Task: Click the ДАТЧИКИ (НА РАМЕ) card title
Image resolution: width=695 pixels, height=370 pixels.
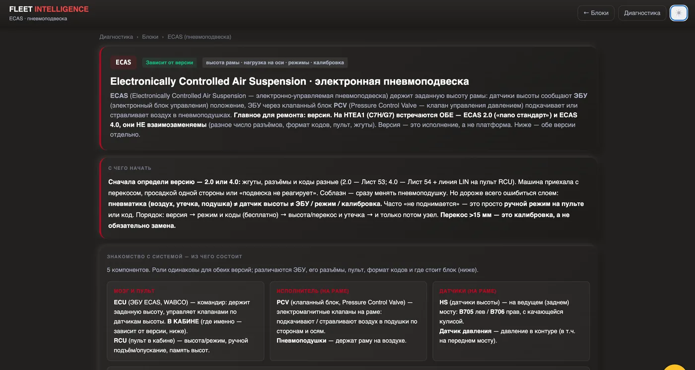Action: 468,291
